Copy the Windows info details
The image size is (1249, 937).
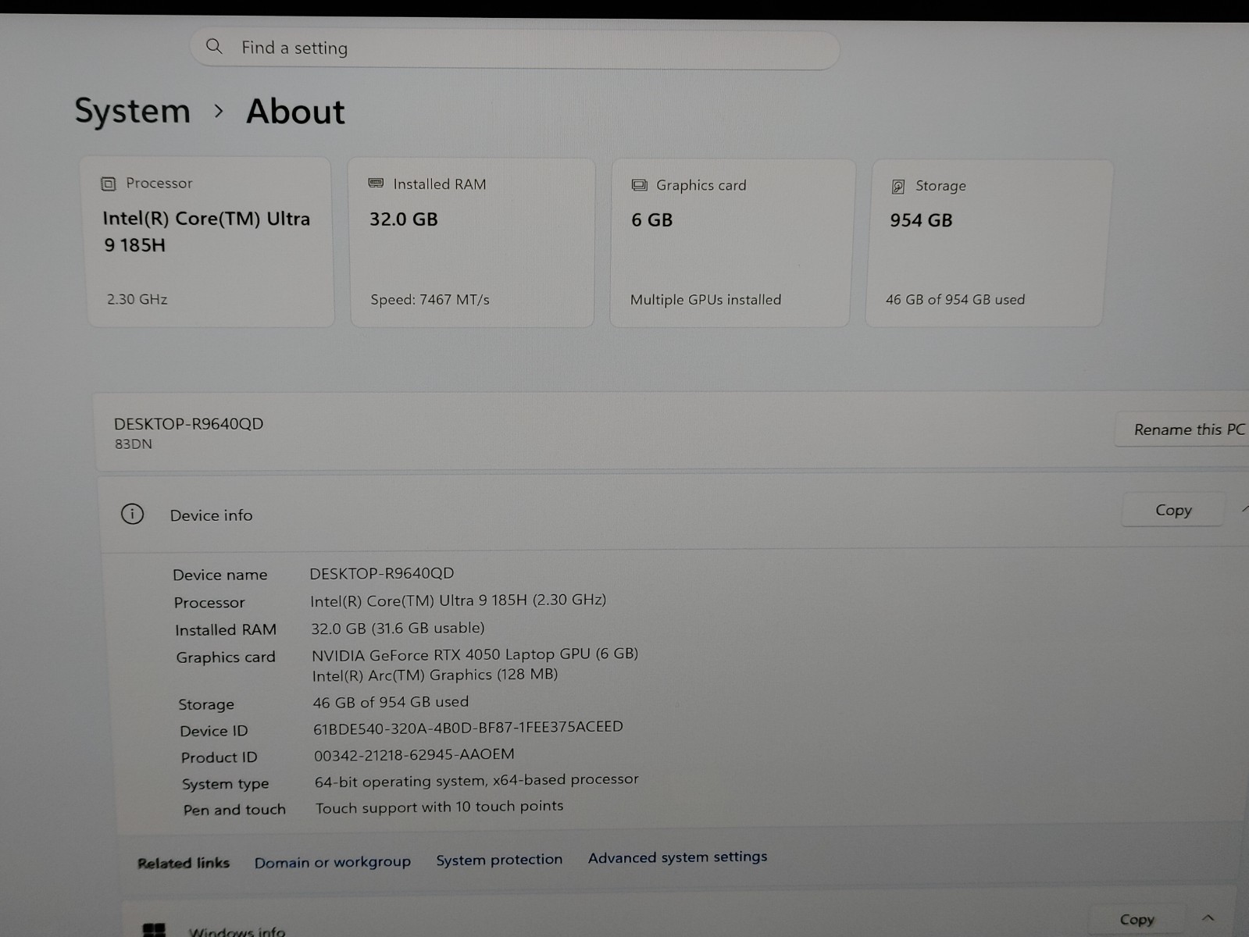(1137, 920)
